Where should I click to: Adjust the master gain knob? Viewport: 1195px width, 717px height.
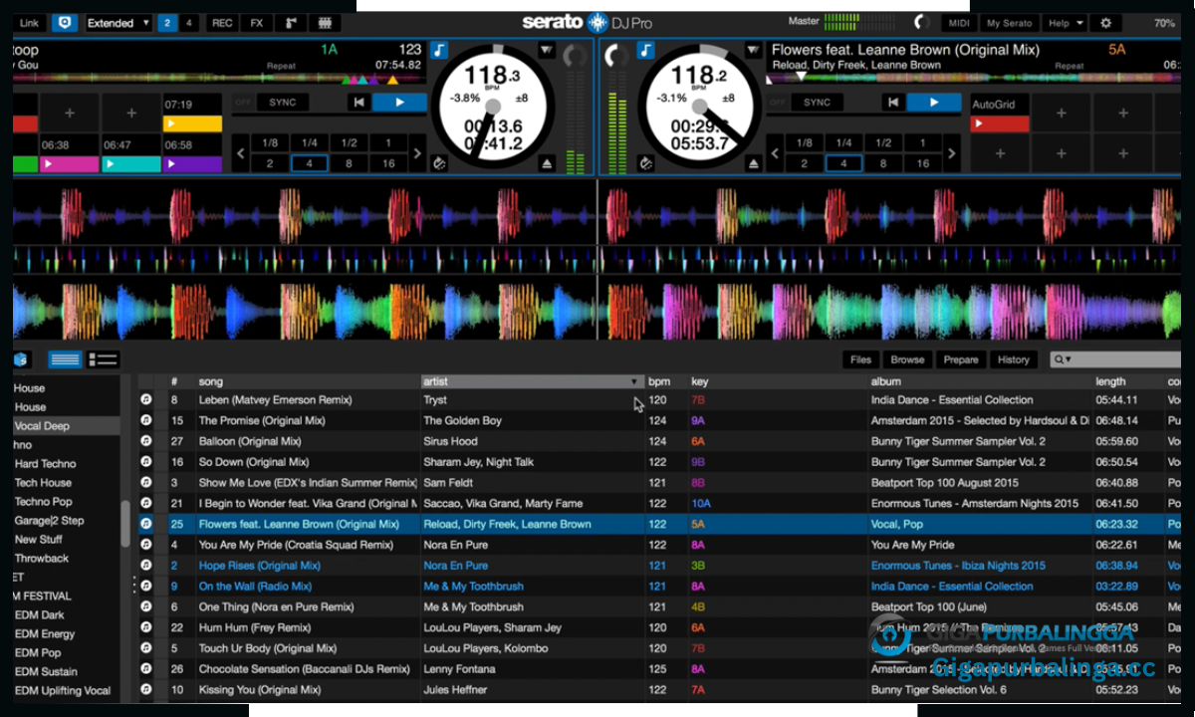[x=921, y=22]
